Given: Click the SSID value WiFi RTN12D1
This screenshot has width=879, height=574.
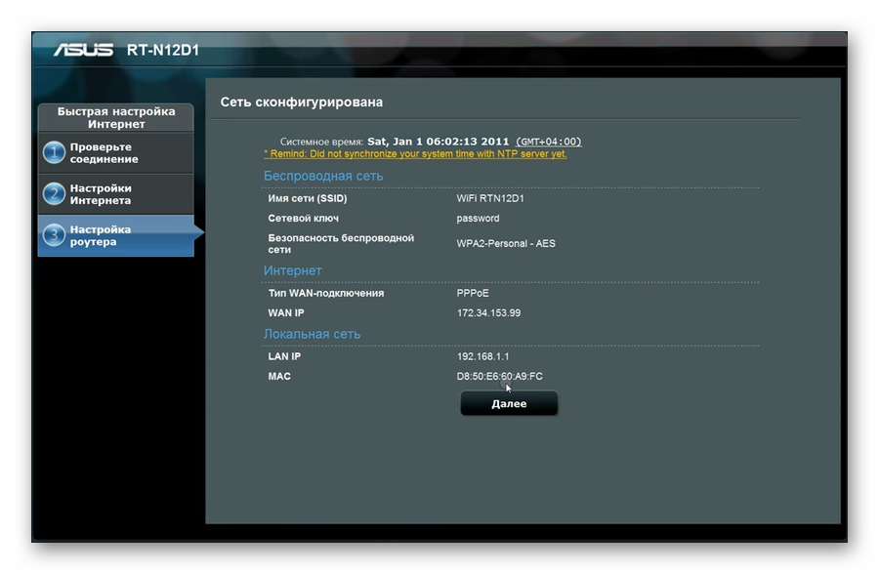Looking at the screenshot, I should (x=490, y=198).
